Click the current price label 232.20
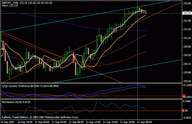 point(187,13)
